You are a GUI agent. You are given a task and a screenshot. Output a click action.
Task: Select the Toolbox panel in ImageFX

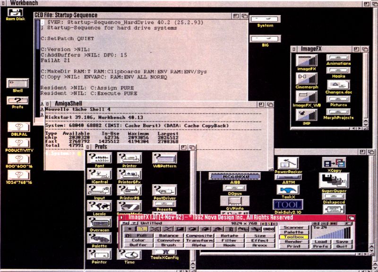coord(293,237)
